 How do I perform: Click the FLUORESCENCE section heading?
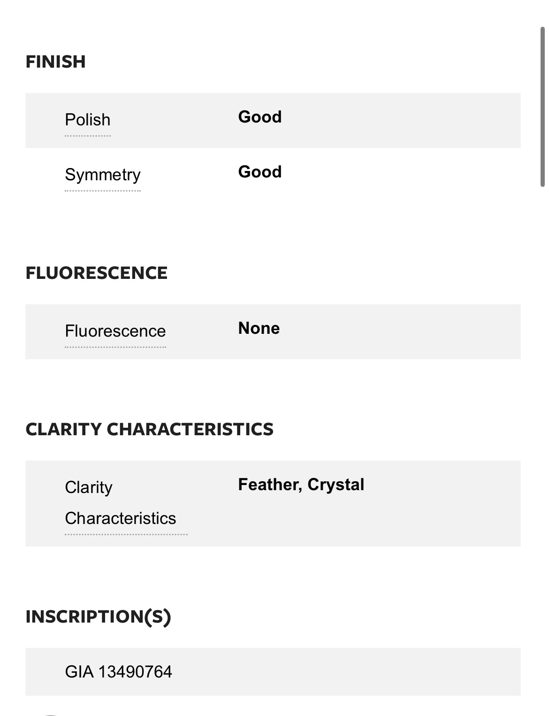(96, 273)
